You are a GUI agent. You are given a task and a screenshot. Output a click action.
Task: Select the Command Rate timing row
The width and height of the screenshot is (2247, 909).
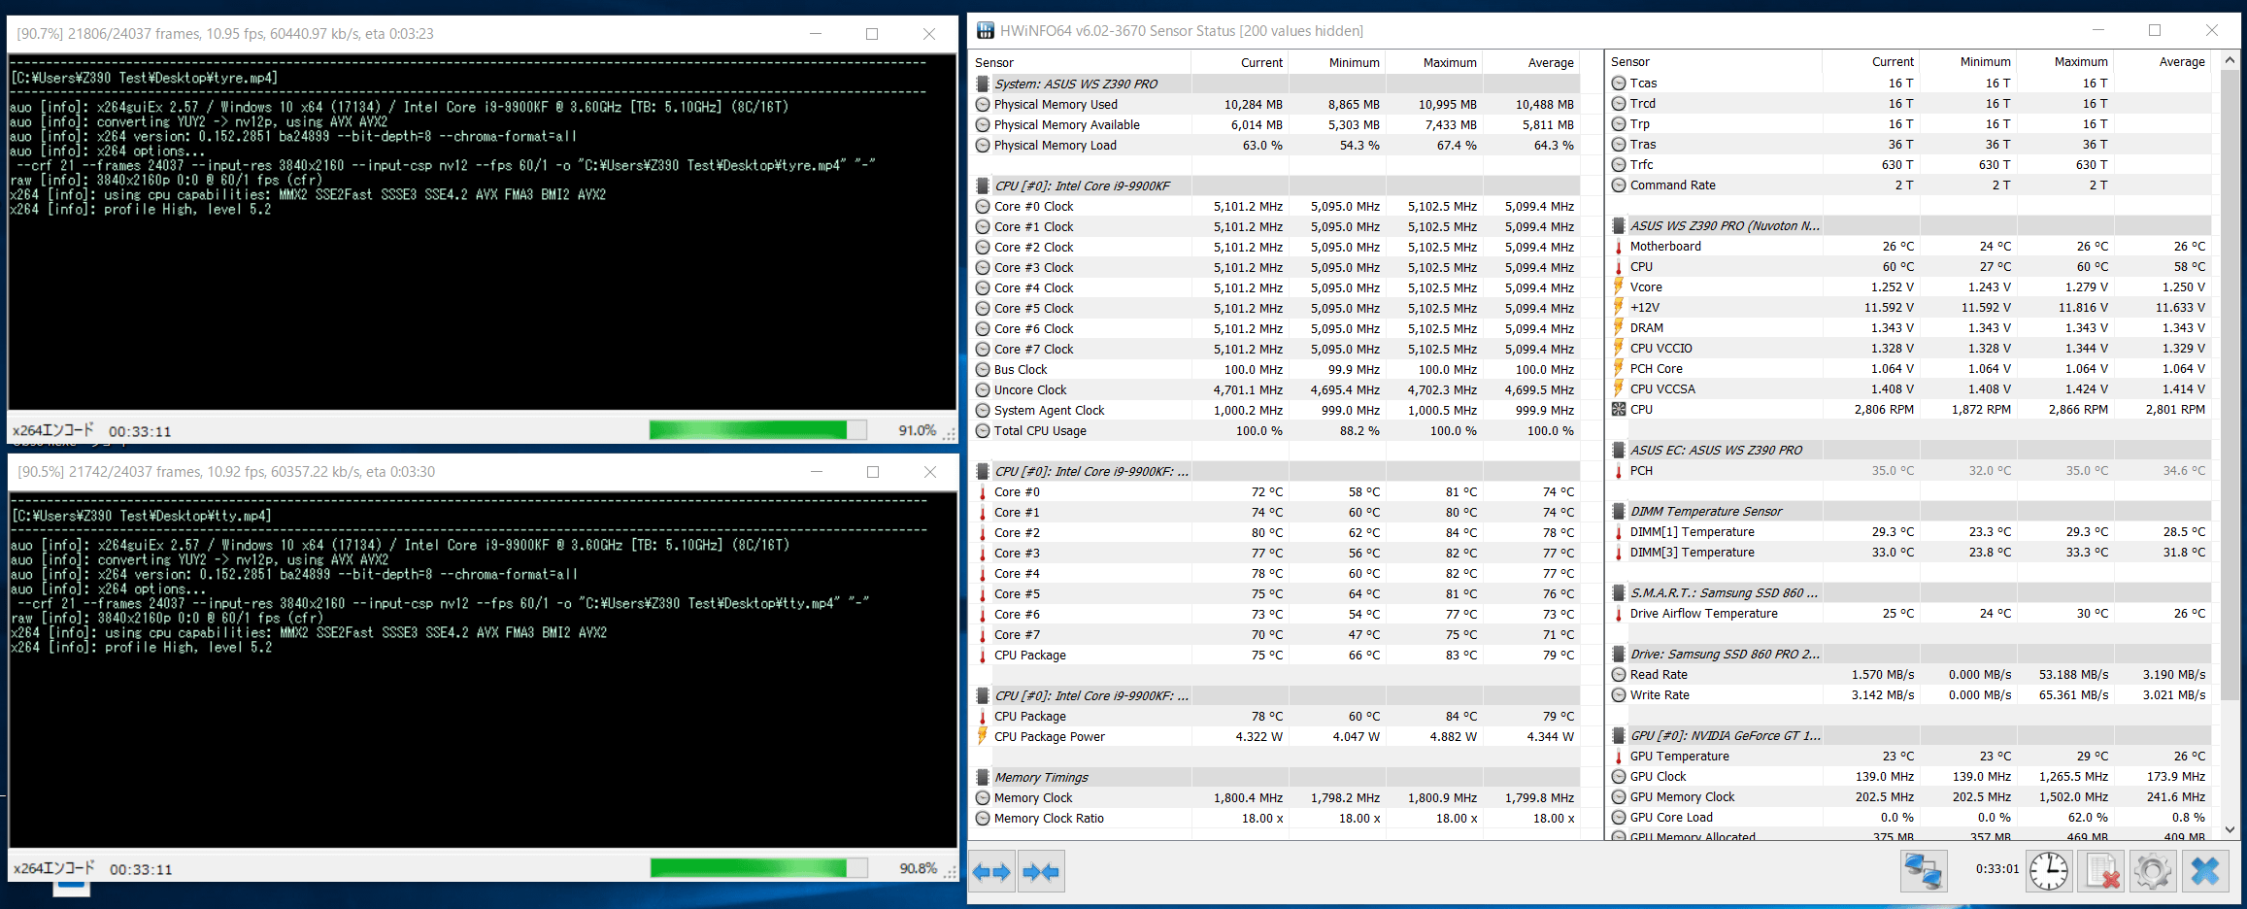1909,185
